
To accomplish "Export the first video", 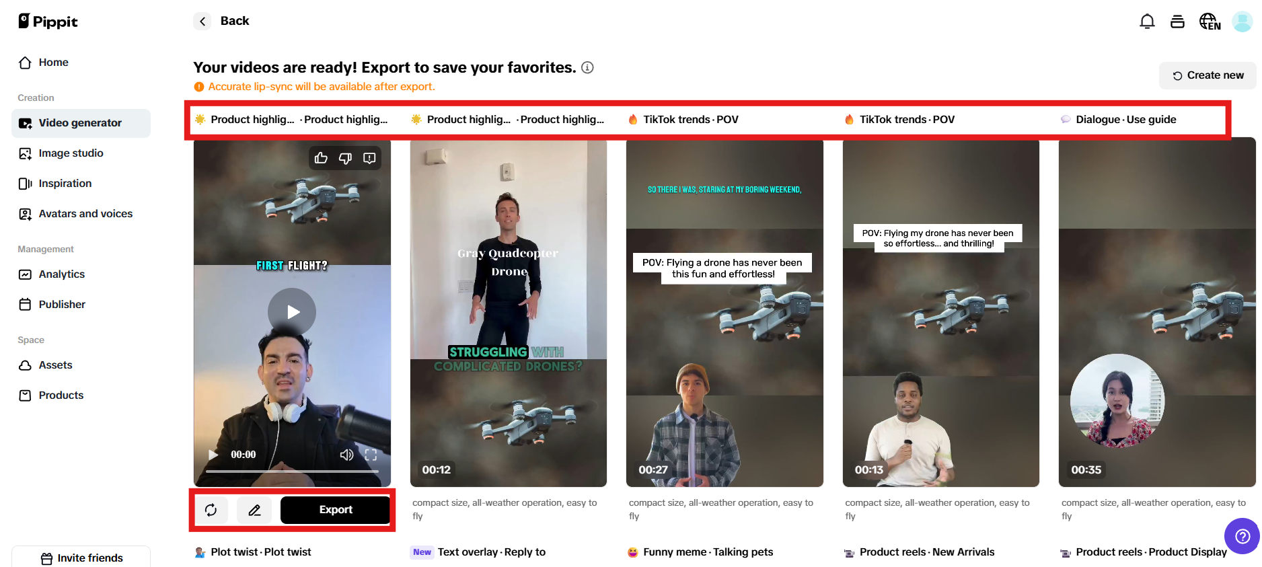I will click(x=335, y=510).
